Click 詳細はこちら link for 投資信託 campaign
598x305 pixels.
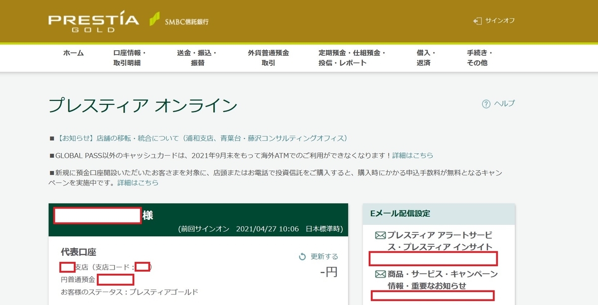pos(138,183)
